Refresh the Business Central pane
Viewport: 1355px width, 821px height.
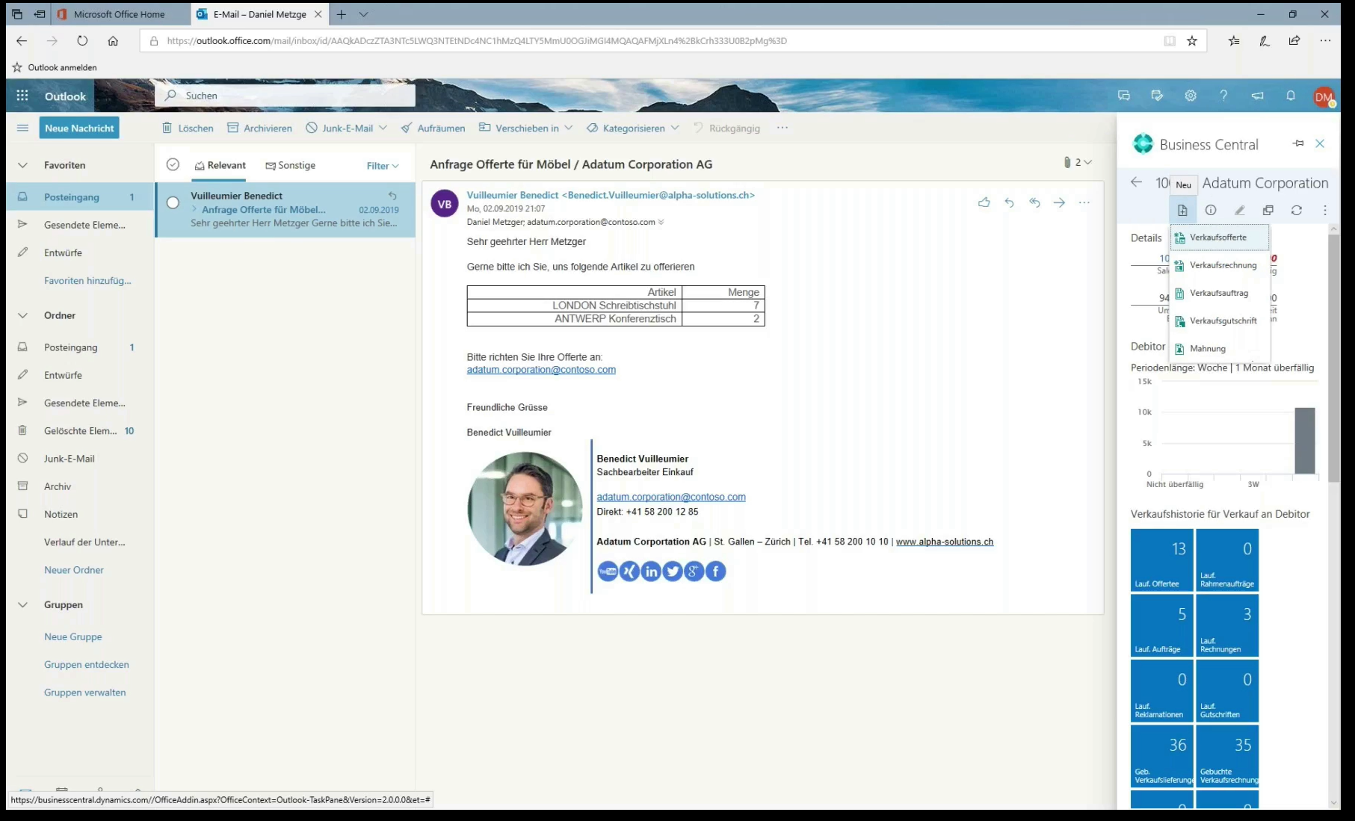(x=1297, y=211)
